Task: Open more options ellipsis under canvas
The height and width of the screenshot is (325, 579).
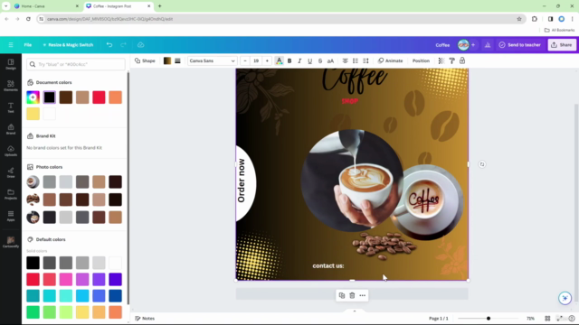Action: point(362,295)
